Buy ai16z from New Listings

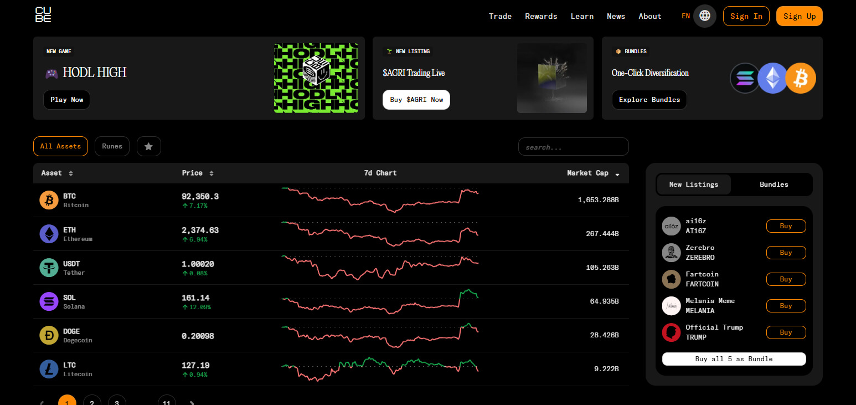coord(786,226)
